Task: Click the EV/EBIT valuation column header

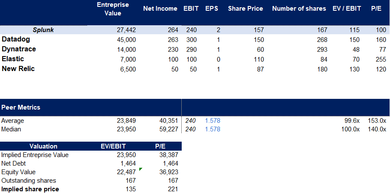Action: (113, 146)
